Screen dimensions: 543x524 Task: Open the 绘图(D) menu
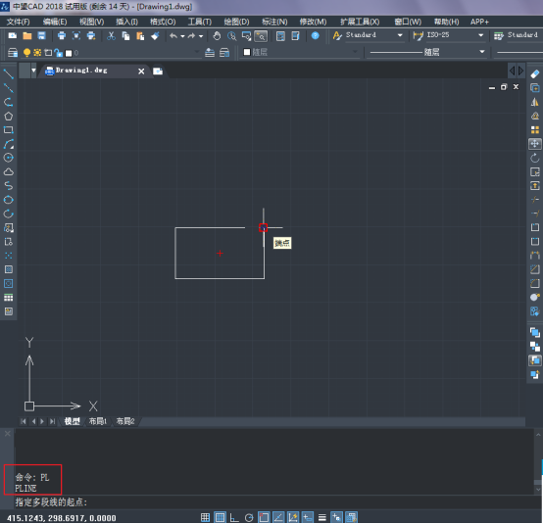pos(236,22)
